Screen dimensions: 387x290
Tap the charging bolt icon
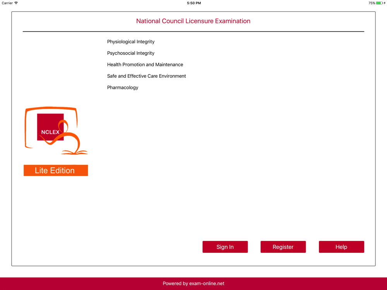(x=385, y=3)
